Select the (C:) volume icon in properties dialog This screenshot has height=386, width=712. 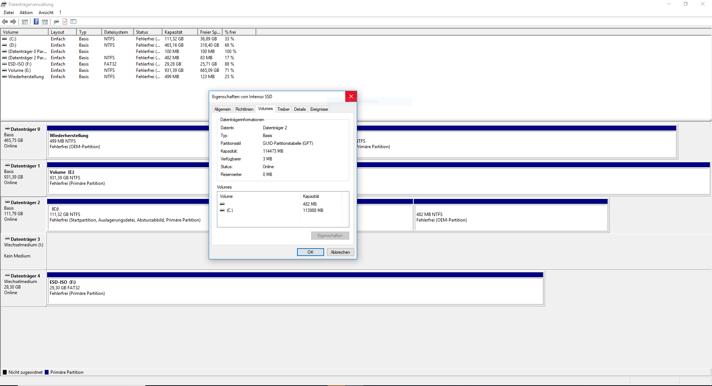point(222,210)
